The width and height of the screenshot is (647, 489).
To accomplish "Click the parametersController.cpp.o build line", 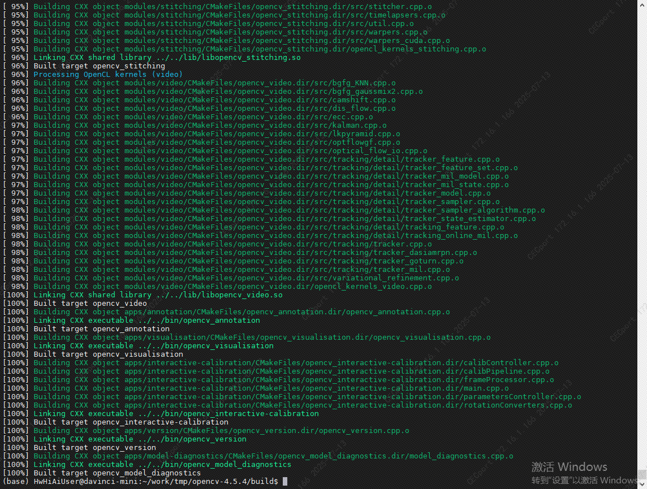I will tap(292, 397).
